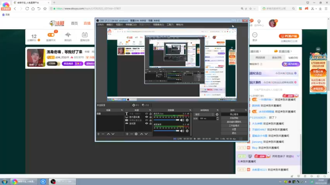Open OBS View menu

click(x=119, y=25)
